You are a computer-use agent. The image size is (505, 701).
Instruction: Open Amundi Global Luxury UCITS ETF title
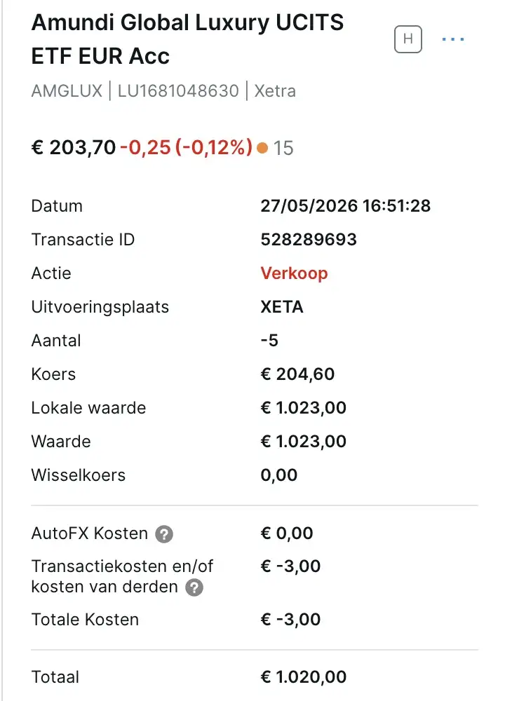(x=187, y=39)
